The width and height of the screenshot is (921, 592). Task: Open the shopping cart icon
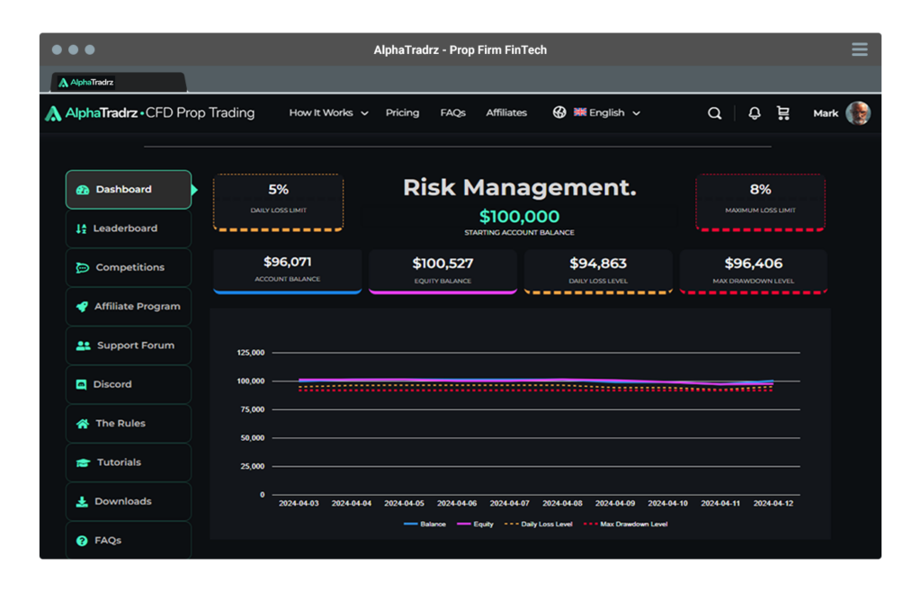[x=783, y=113]
